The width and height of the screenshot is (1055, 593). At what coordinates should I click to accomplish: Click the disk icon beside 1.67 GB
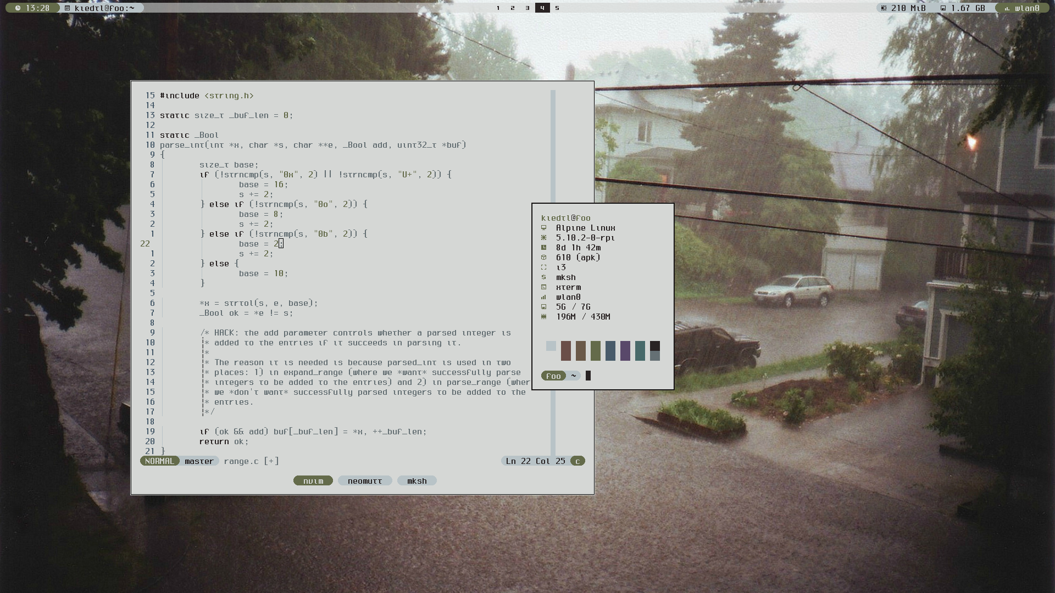click(x=943, y=8)
